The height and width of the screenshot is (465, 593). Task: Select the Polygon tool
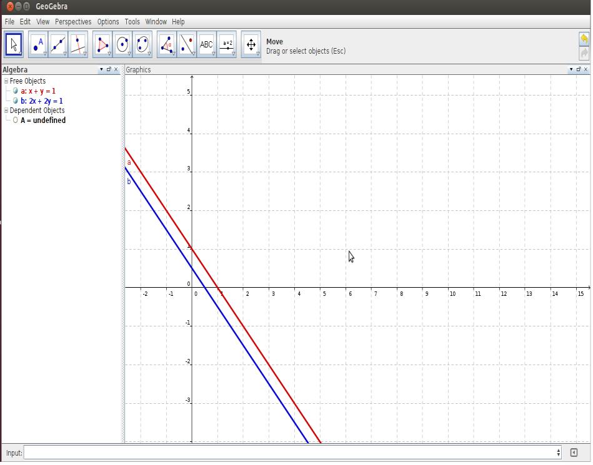pyautogui.click(x=102, y=44)
